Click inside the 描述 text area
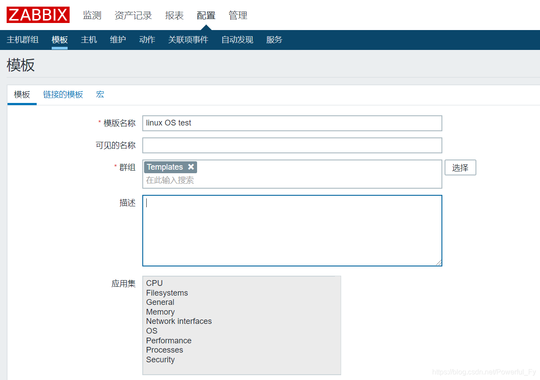540x380 pixels. coord(292,231)
